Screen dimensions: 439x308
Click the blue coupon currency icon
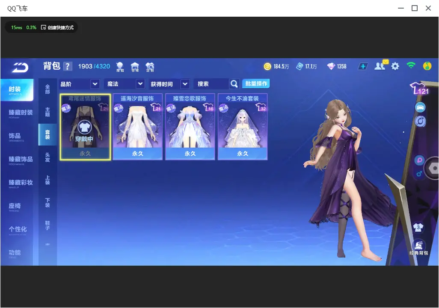click(300, 66)
